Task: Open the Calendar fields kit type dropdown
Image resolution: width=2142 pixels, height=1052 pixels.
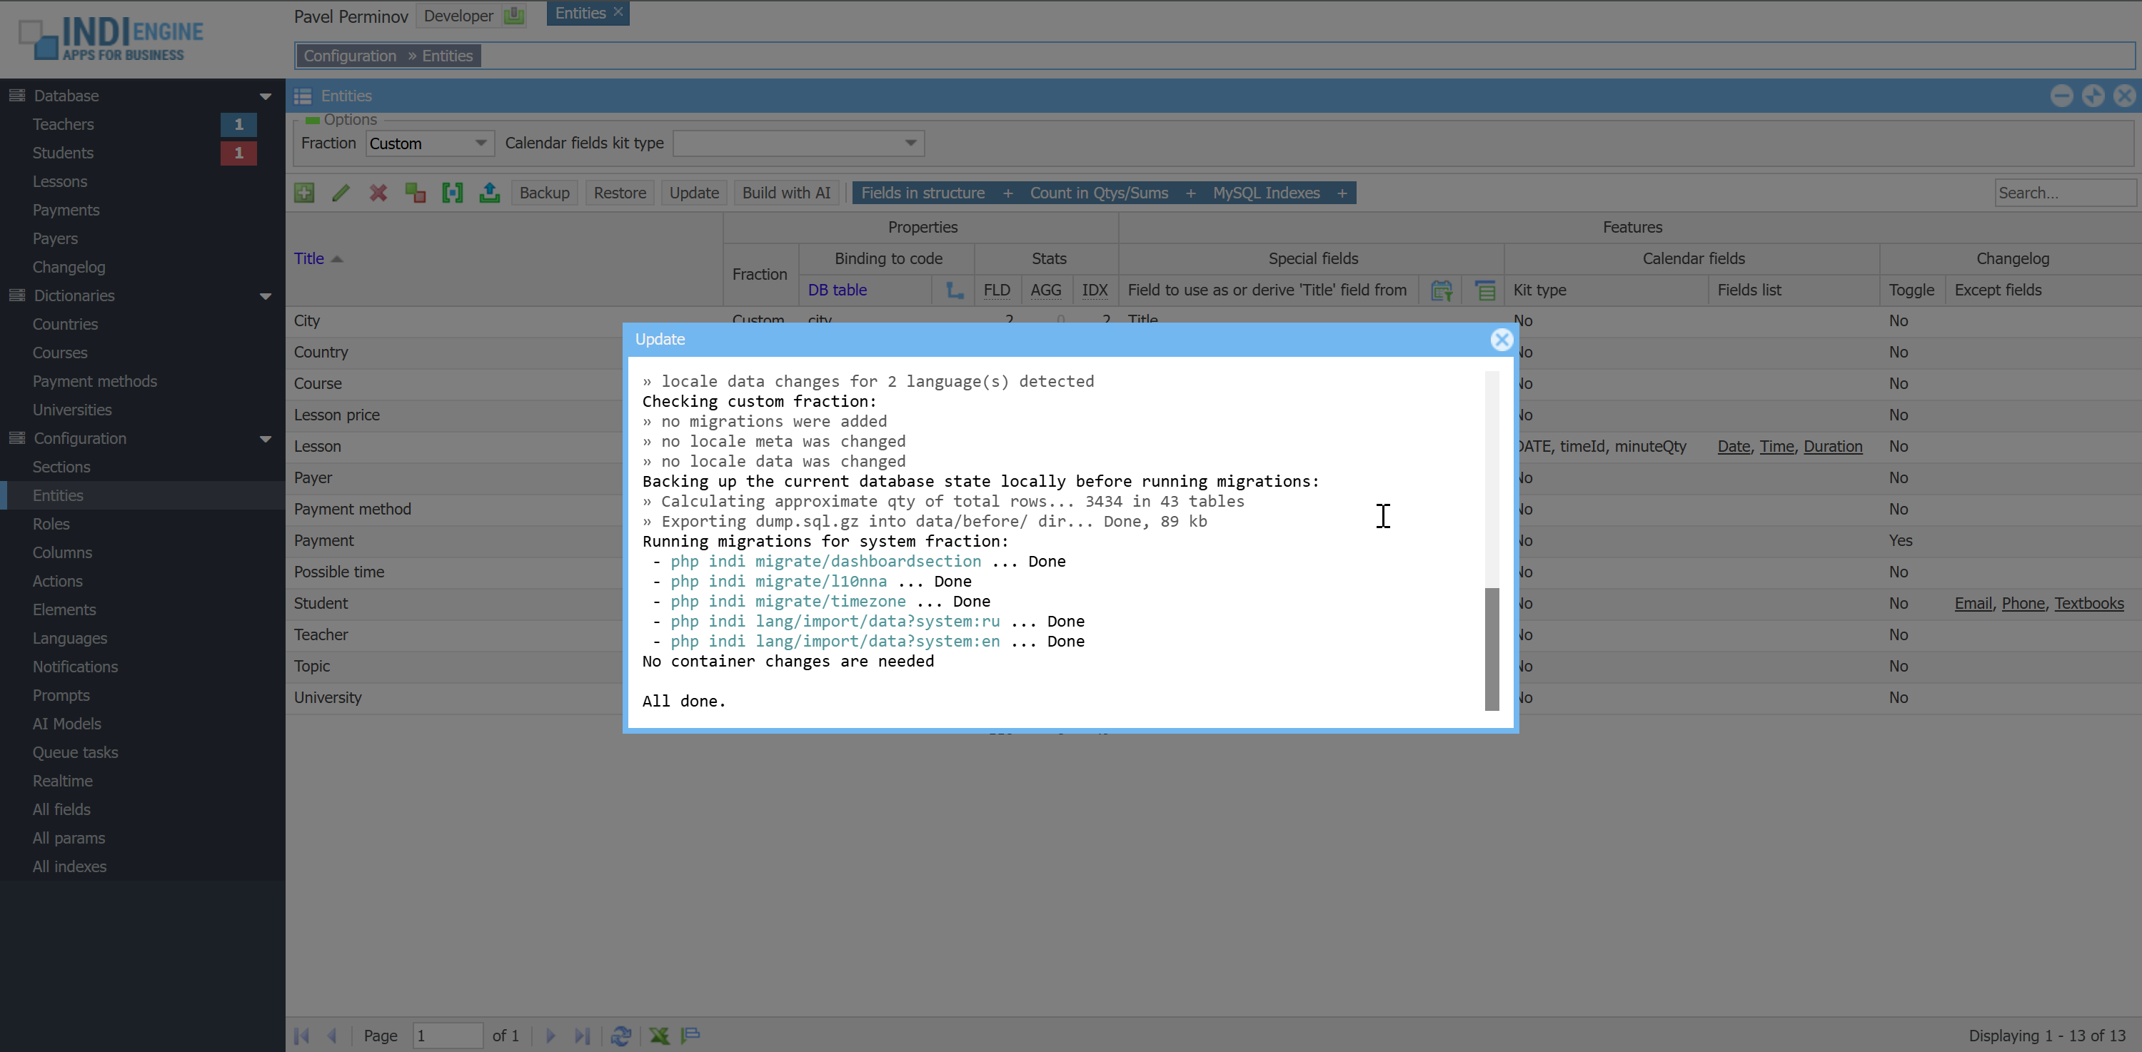Action: point(910,143)
